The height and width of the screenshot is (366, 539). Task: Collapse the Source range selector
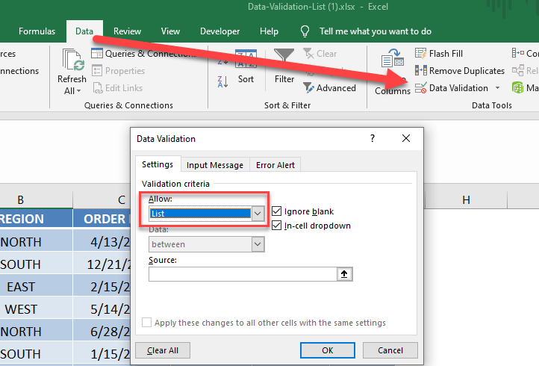344,274
